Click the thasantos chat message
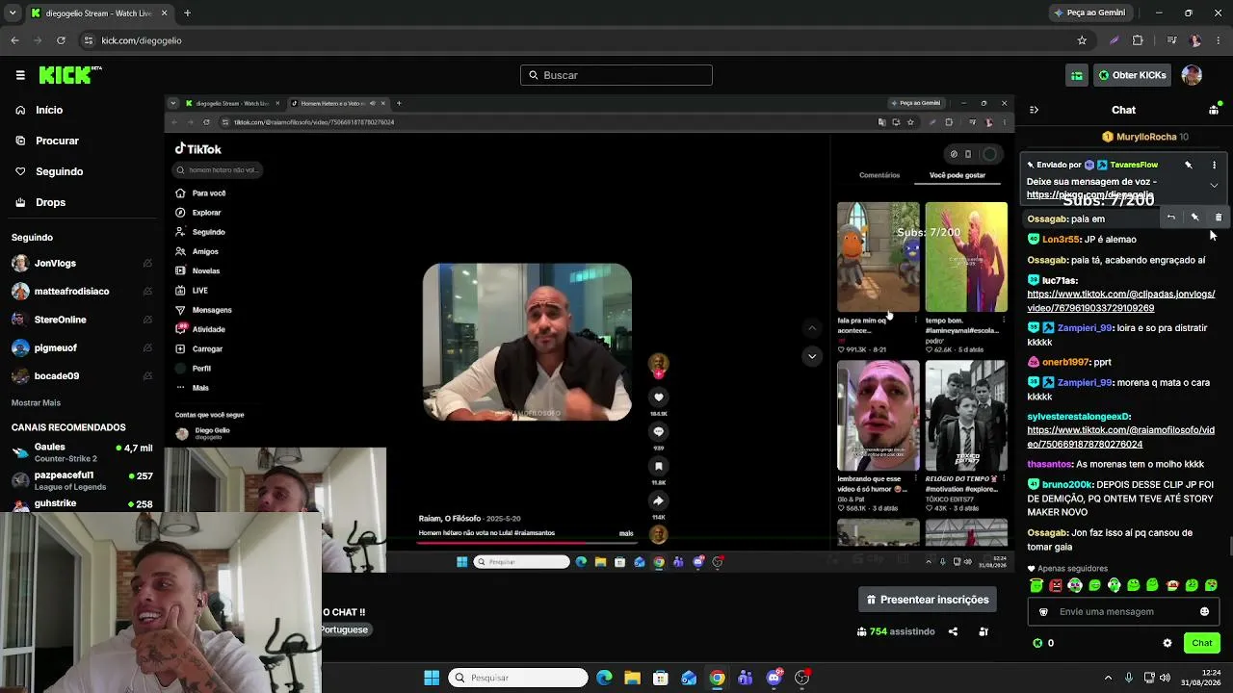1233x693 pixels. [x=1115, y=464]
